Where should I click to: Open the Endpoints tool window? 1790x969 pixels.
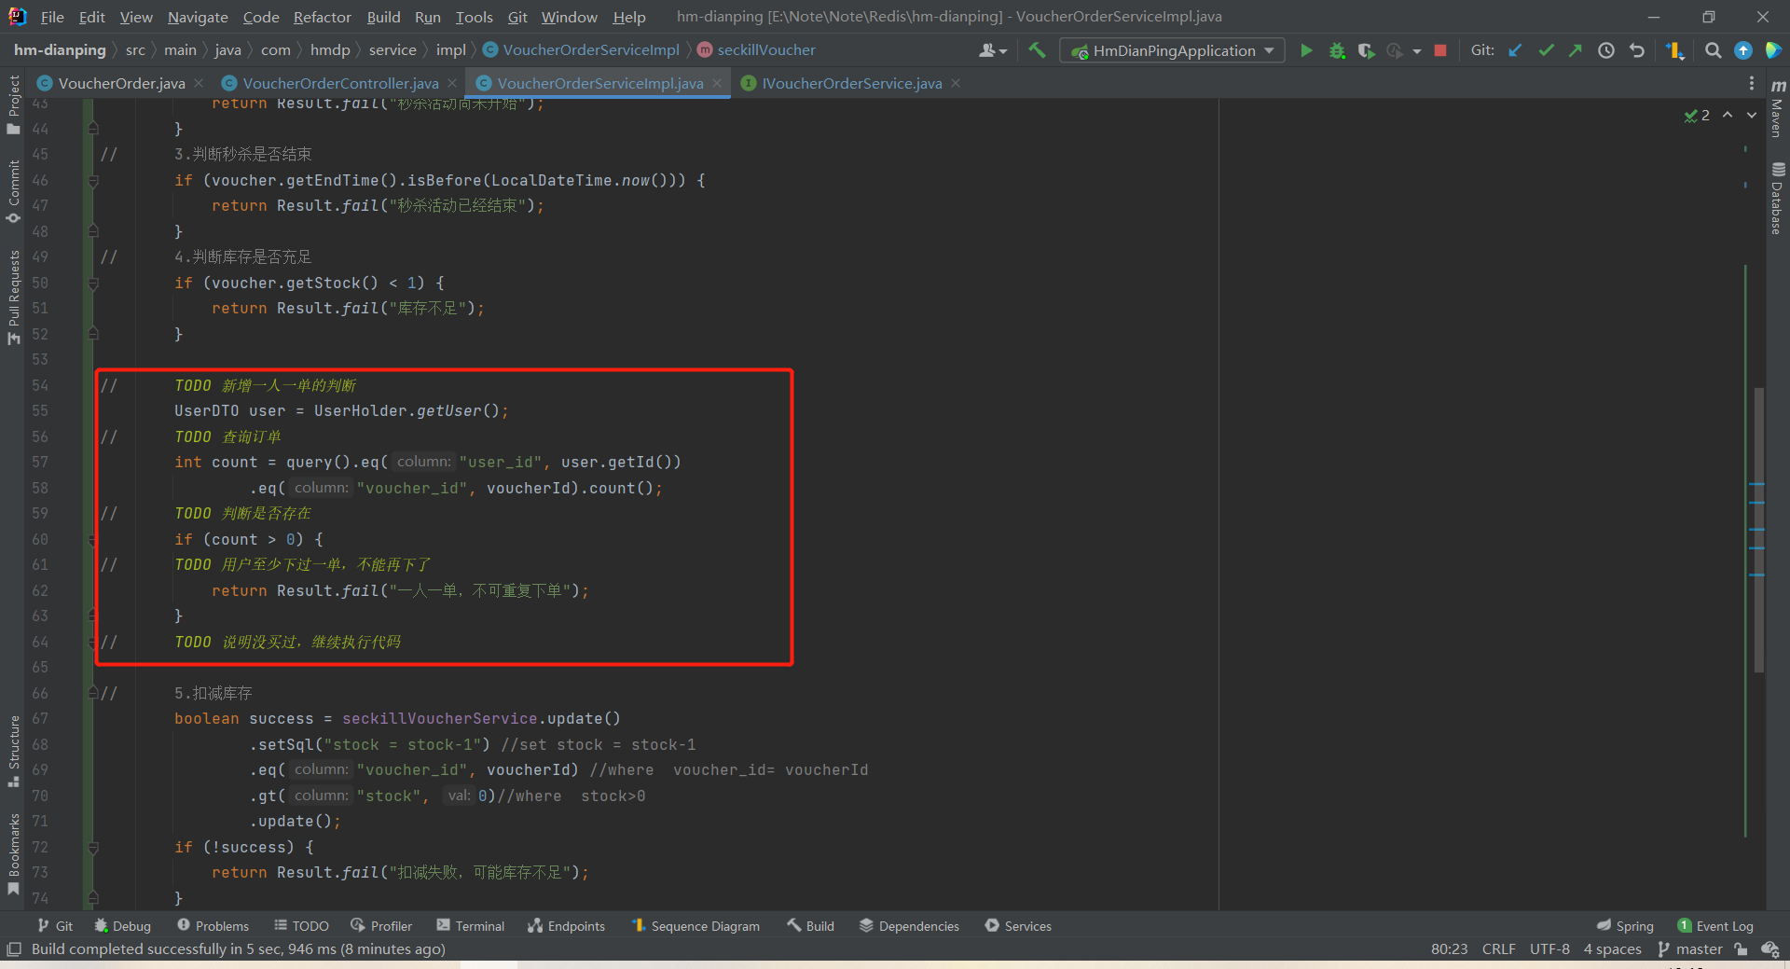click(x=567, y=925)
